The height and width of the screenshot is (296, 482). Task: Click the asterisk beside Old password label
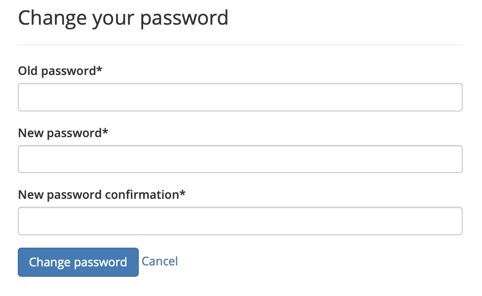point(100,70)
